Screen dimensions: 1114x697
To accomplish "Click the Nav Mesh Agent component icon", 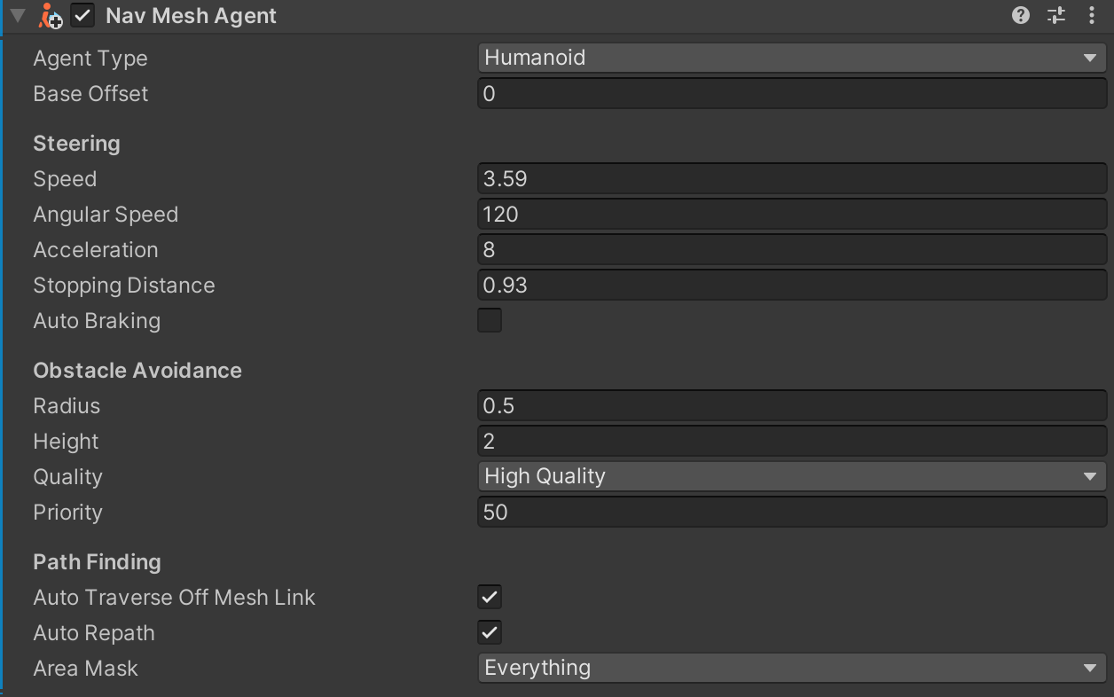I will pyautogui.click(x=51, y=15).
